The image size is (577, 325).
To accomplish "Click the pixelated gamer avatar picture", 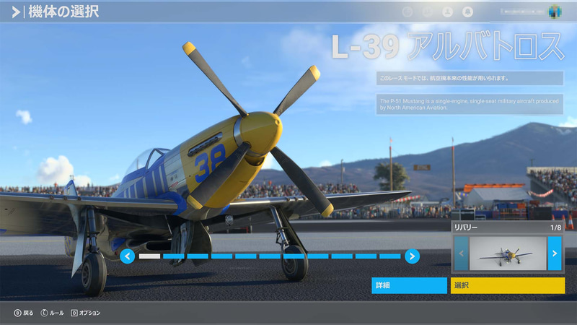I will [555, 12].
